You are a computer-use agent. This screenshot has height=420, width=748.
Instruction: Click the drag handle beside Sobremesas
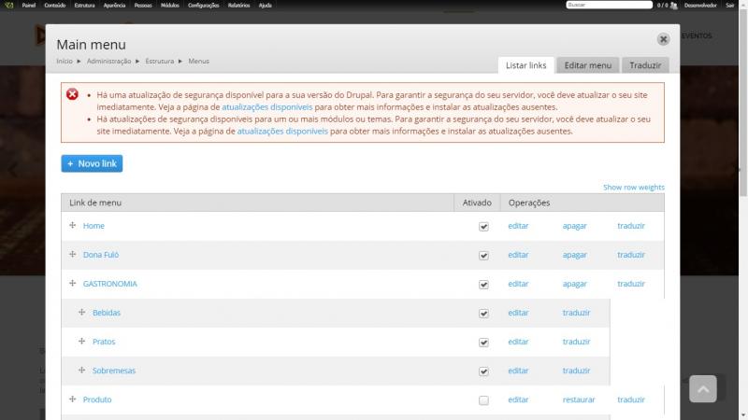[x=82, y=370]
